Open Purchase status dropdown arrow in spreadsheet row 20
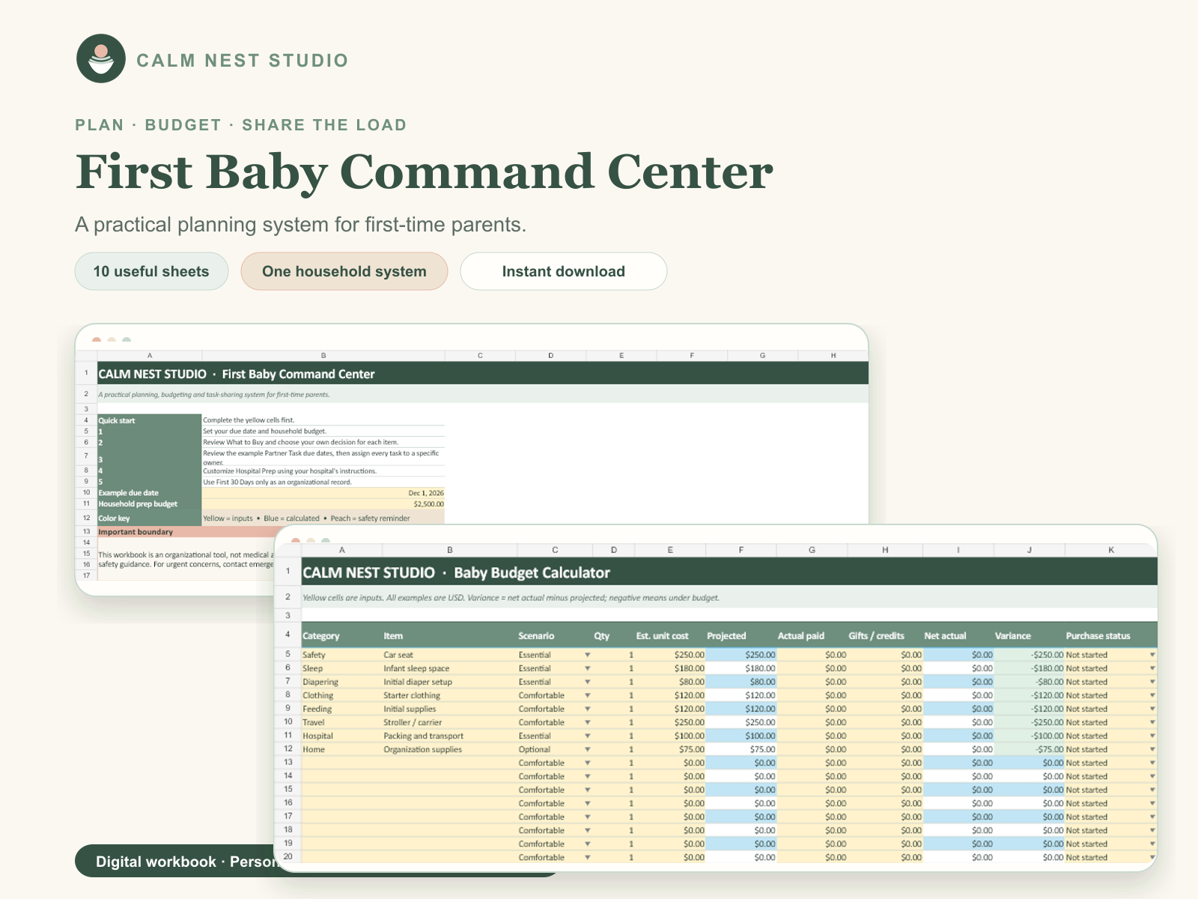Screen dimensions: 1198x899 pyautogui.click(x=1152, y=857)
